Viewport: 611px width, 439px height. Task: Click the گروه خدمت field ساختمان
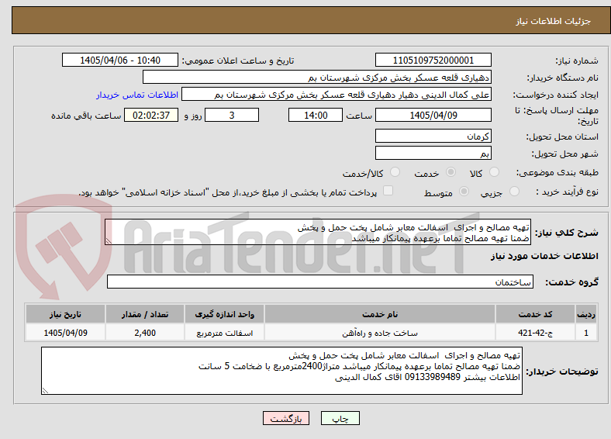(x=320, y=282)
